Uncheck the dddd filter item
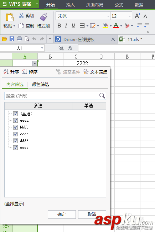This screenshot has width=155, height=232. [x=16, y=141]
